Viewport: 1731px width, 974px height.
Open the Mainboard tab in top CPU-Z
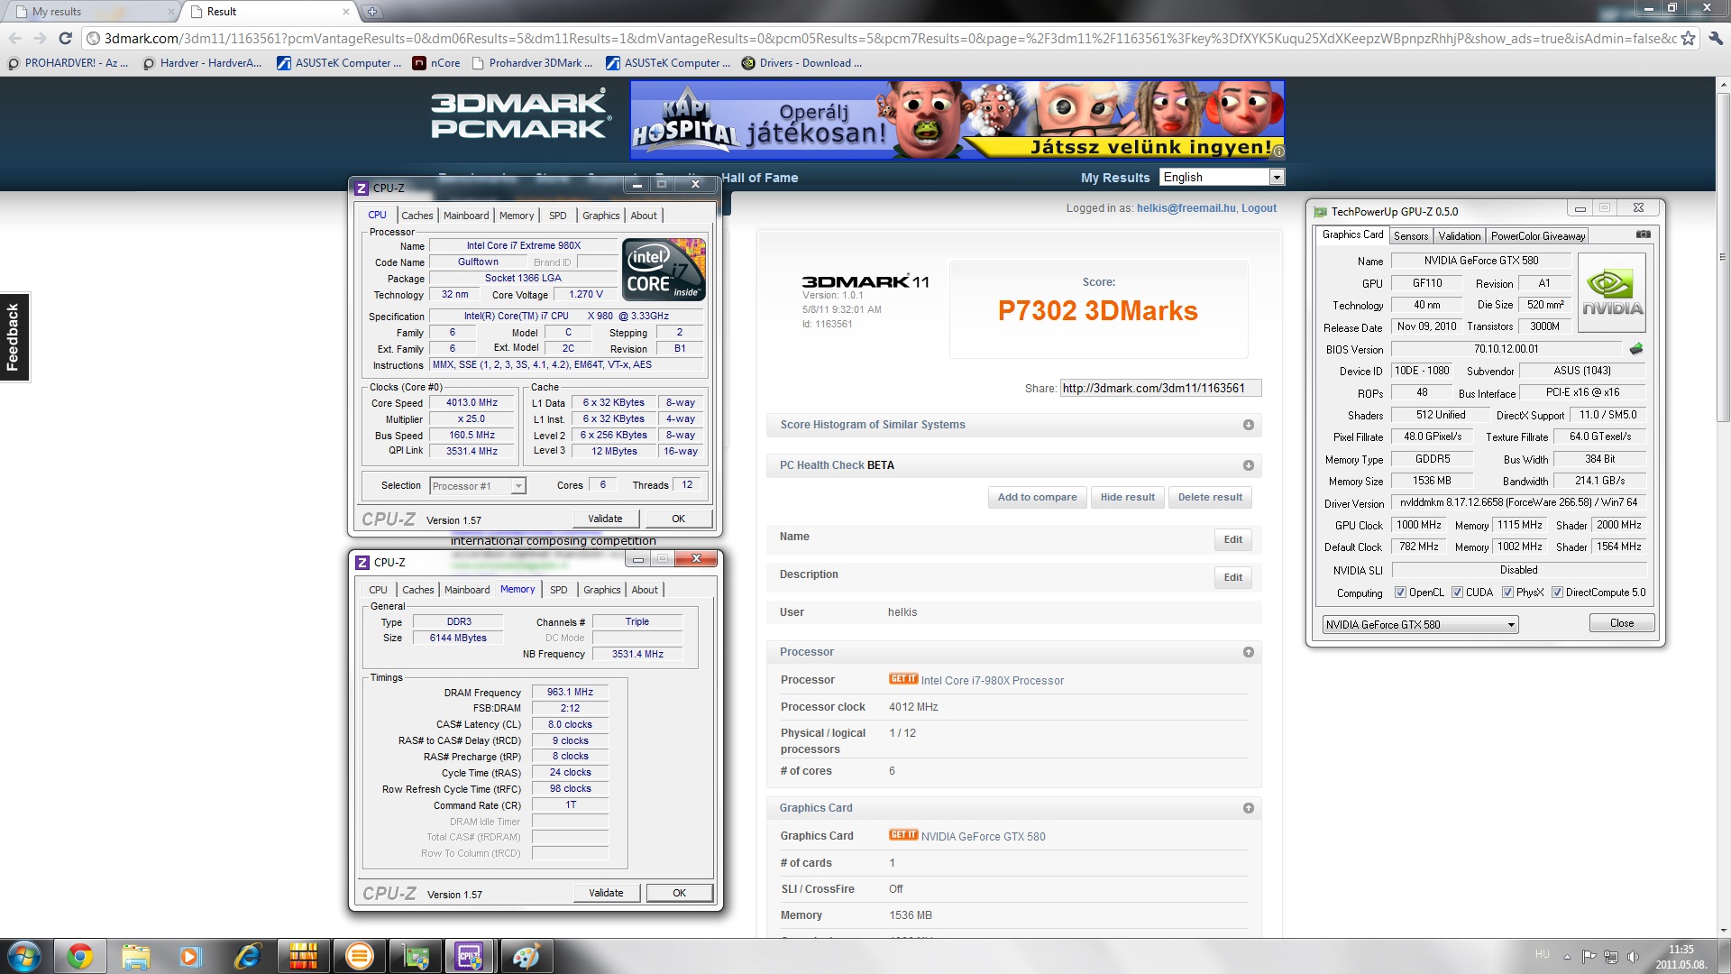(465, 216)
